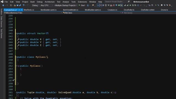Switch to the ItemViewModel.cs tab
Image resolution: width=176 pixels, height=99 pixels.
click(x=71, y=10)
